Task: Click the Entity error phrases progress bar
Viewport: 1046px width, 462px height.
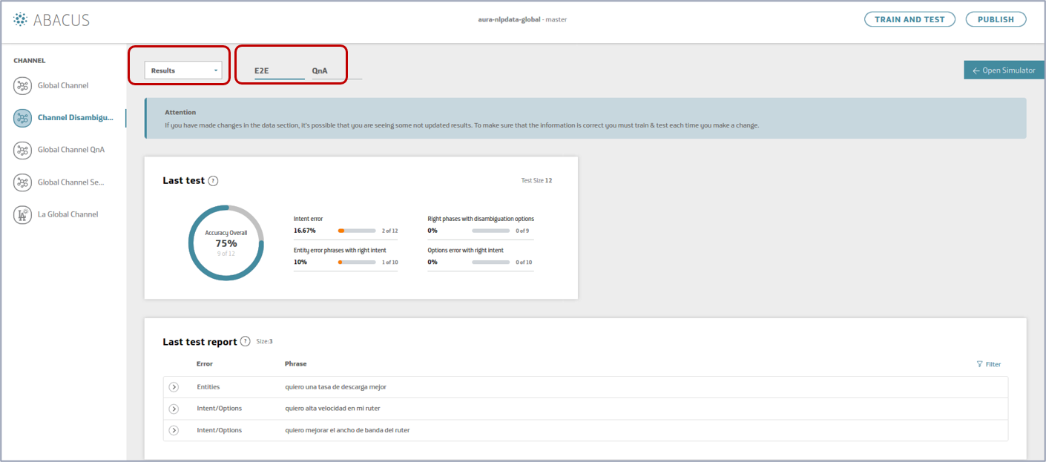Action: click(357, 262)
